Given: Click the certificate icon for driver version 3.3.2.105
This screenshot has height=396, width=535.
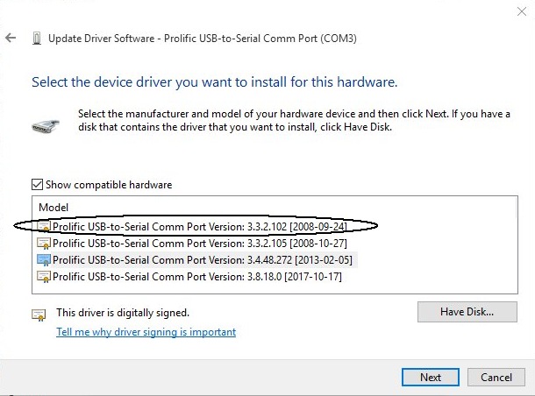Looking at the screenshot, I should [x=44, y=244].
